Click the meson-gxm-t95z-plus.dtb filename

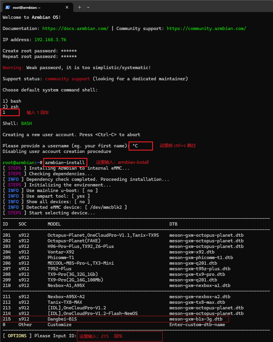(x=200, y=269)
